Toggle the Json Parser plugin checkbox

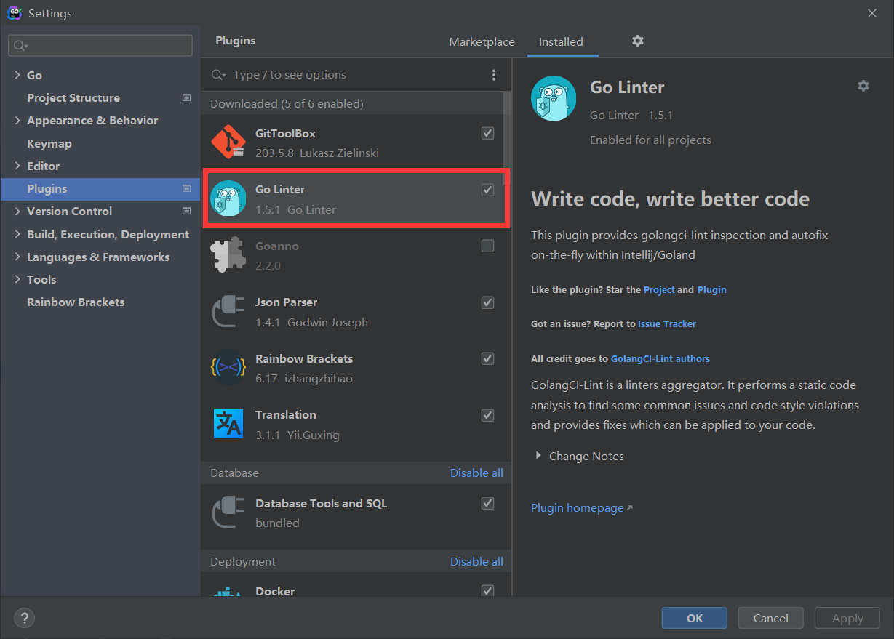(488, 302)
